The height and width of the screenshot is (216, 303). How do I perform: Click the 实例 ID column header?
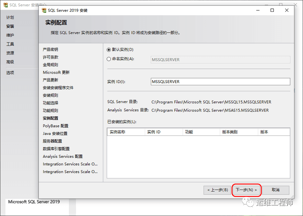(164, 132)
